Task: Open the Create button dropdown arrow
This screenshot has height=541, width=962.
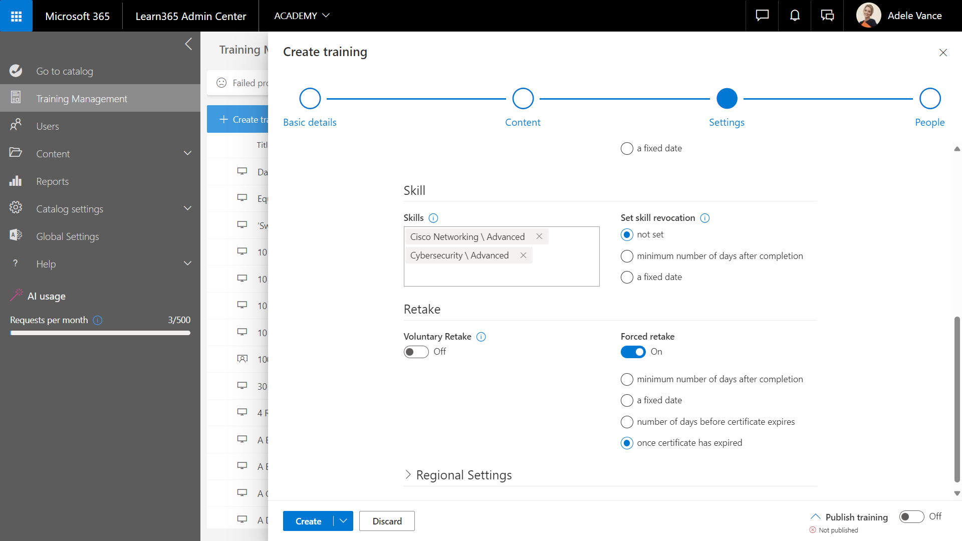Action: (x=343, y=521)
